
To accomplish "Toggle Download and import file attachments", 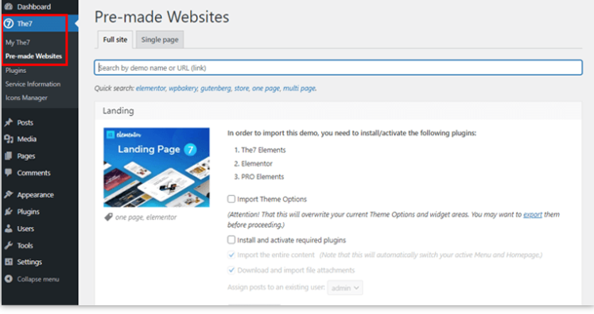I will [x=231, y=270].
